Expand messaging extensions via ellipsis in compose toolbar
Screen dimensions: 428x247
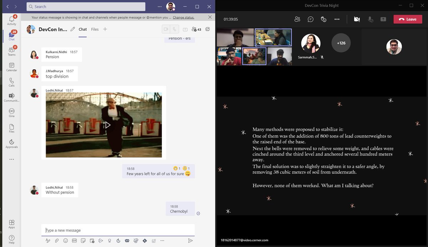(x=162, y=241)
